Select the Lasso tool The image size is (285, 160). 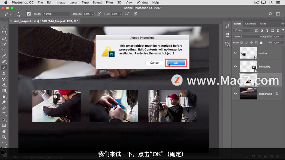[x=4, y=39]
